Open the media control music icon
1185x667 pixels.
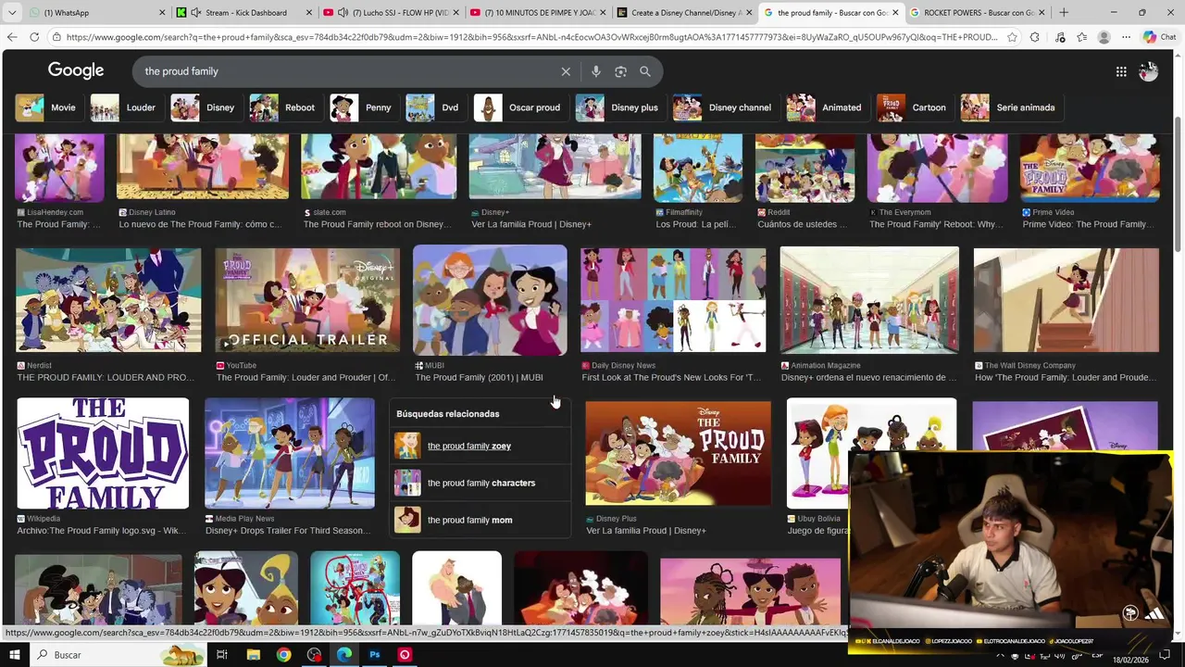1060,37
